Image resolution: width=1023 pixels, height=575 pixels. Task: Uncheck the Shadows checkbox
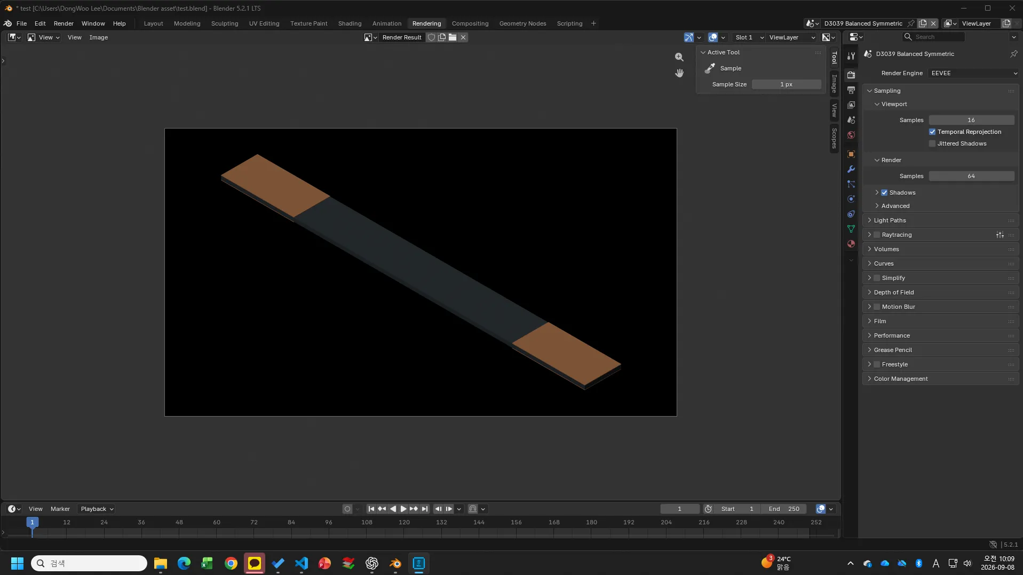point(884,193)
